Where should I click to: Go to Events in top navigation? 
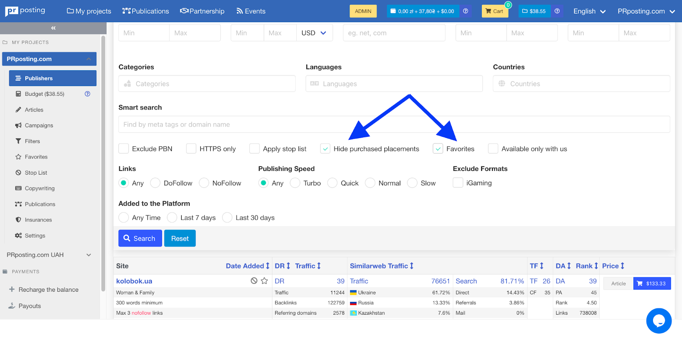pos(251,11)
